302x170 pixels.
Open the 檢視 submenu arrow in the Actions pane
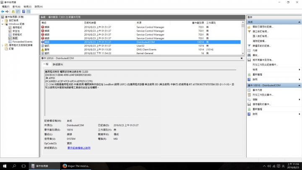click(x=299, y=70)
